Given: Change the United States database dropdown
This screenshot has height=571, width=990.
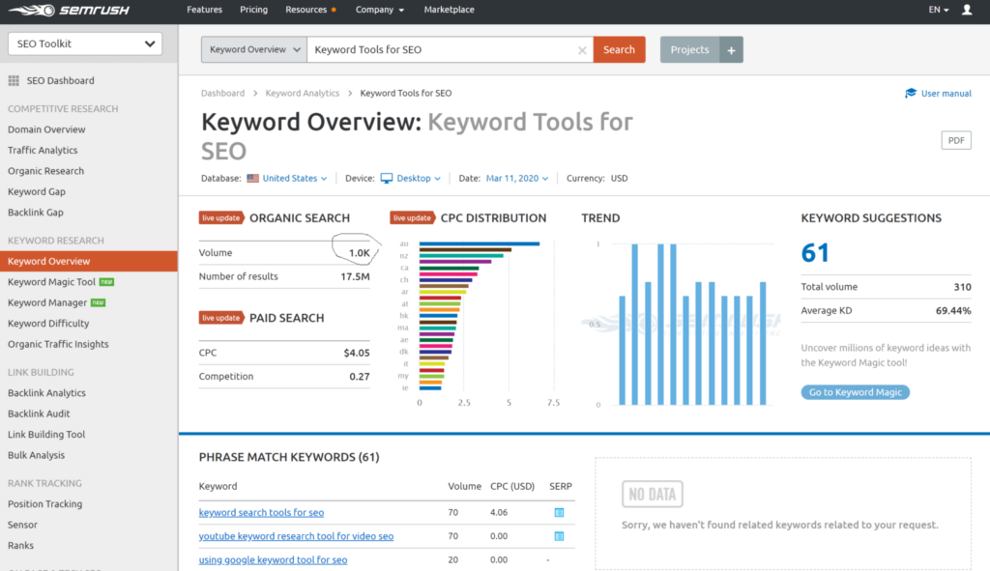Looking at the screenshot, I should (x=295, y=178).
